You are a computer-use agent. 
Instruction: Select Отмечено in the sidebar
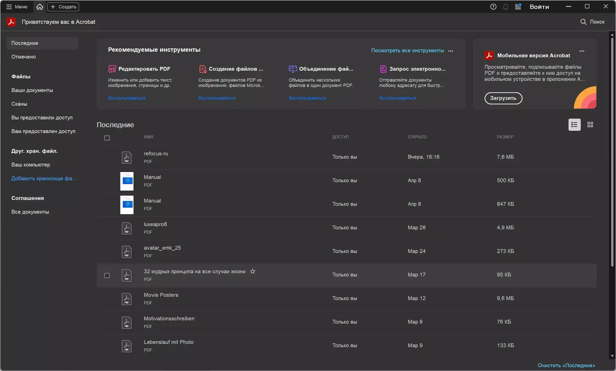tap(24, 57)
